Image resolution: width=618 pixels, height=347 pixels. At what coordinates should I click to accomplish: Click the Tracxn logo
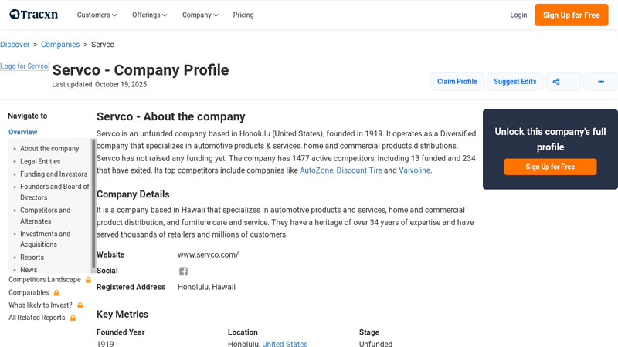(x=36, y=15)
